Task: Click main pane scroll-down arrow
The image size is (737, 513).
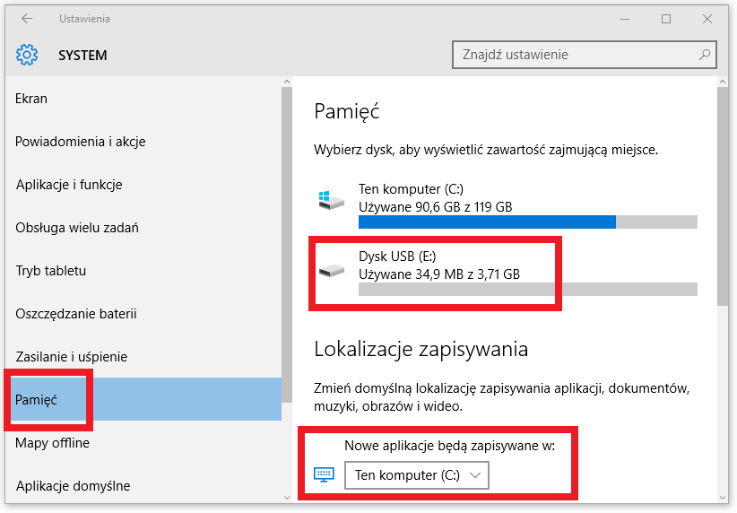Action: click(x=723, y=497)
